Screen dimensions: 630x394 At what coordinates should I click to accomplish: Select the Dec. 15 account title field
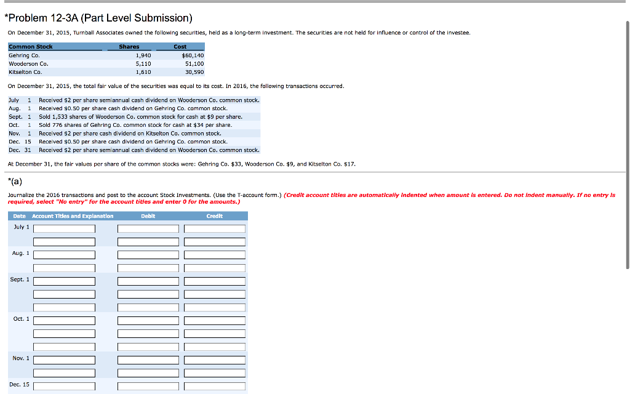pos(65,386)
